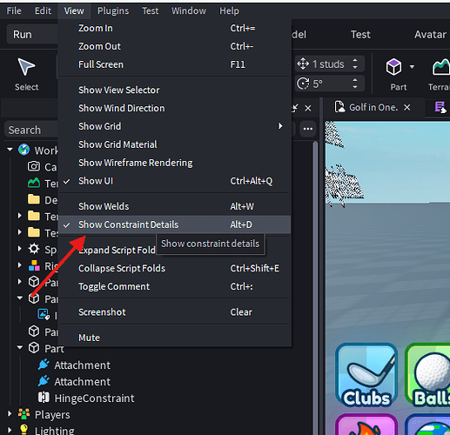The image size is (450, 435).
Task: Click the rotation degrees stepper arrows
Action: [x=355, y=84]
